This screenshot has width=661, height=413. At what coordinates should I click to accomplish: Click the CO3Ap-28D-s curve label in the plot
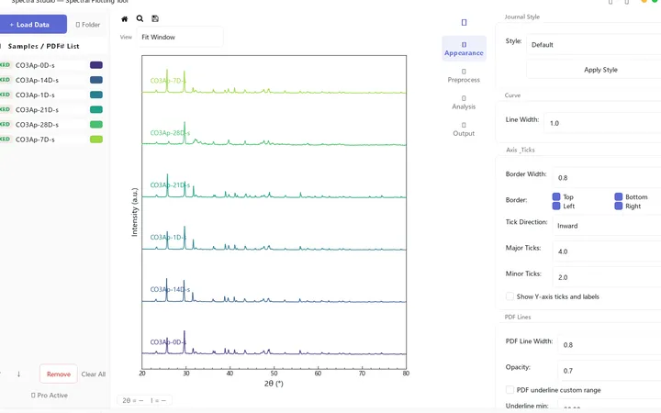pyautogui.click(x=170, y=133)
